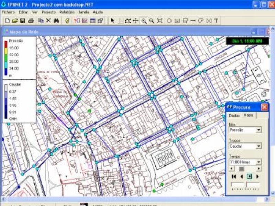Click the right arrow of the Tempo scrollbar
Screen dimensions: 275x206
click(x=258, y=168)
